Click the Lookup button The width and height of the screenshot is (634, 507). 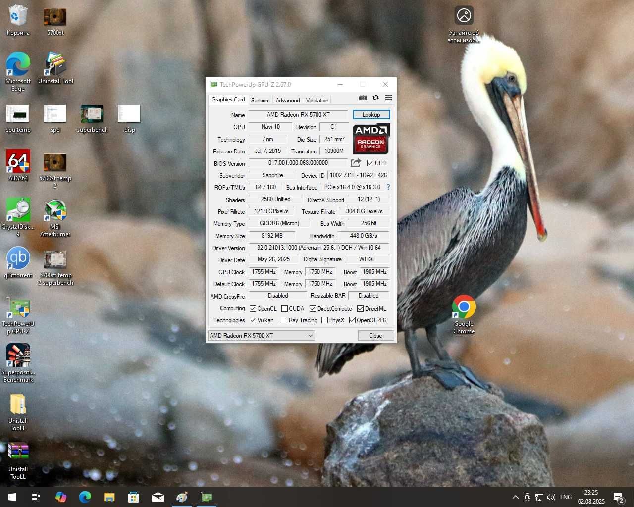coord(371,115)
